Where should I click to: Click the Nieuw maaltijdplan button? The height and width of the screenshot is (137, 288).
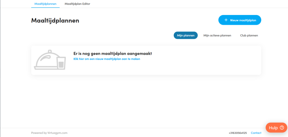click(240, 20)
